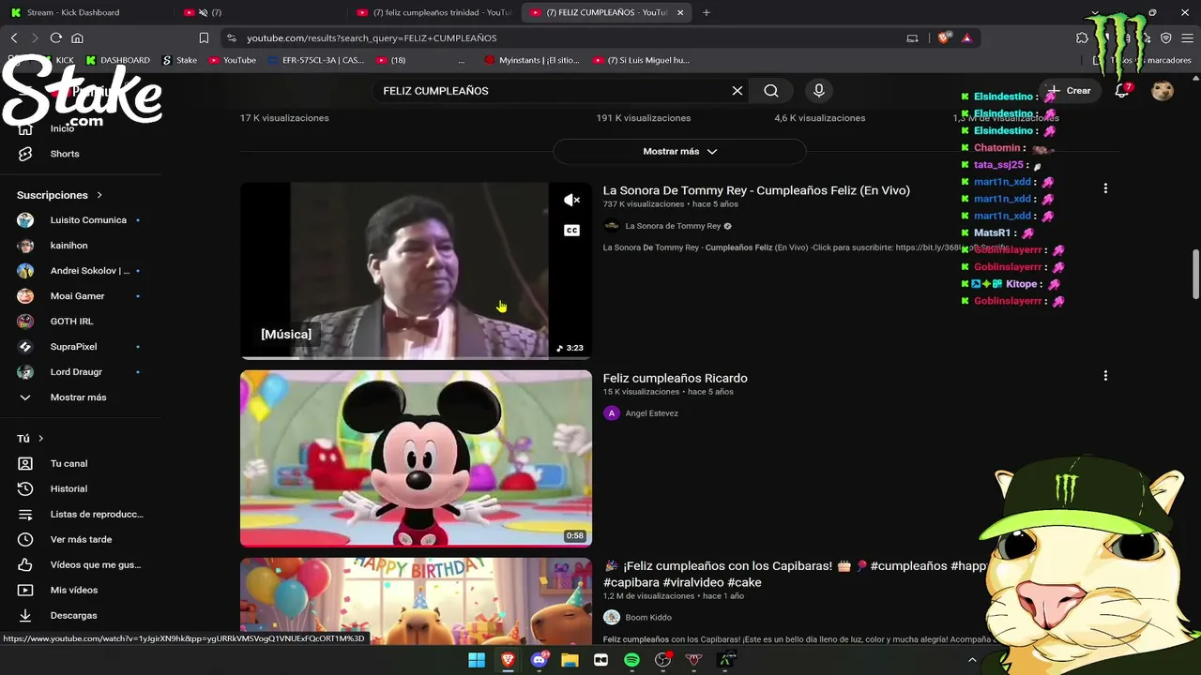This screenshot has width=1201, height=675.
Task: Open the Myinstants bookmark
Action: click(532, 60)
